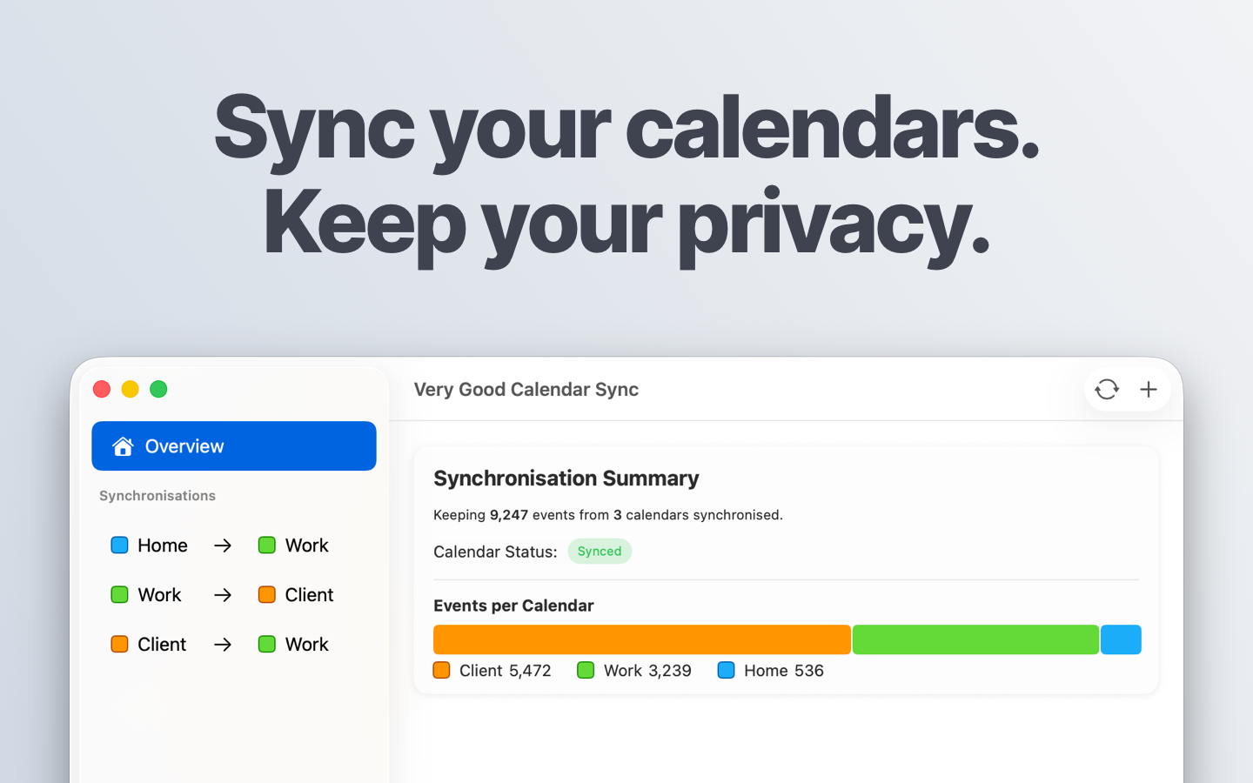Click the arrow icon in Home to Work row
Image resolution: width=1253 pixels, height=783 pixels.
click(x=223, y=545)
